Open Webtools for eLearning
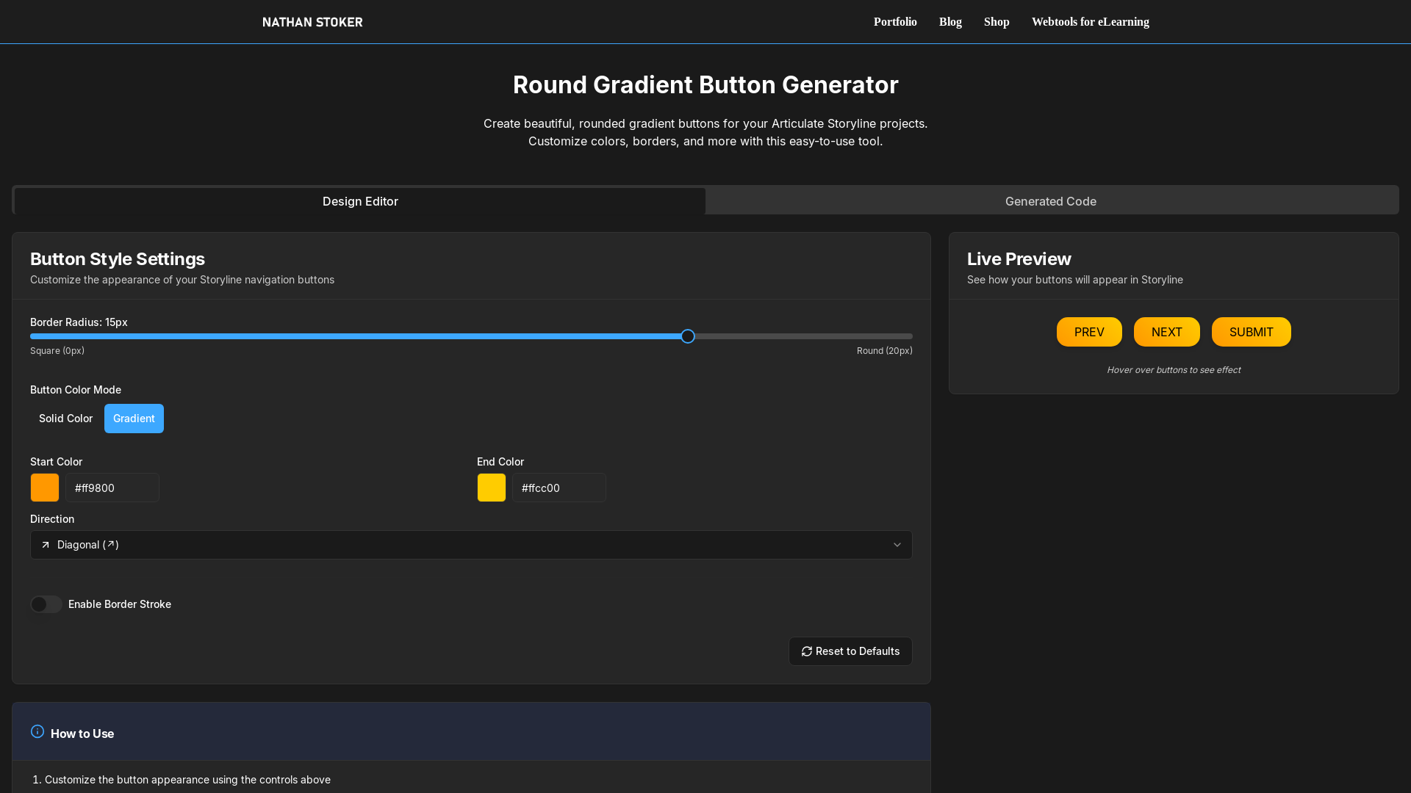The height and width of the screenshot is (793, 1411). 1090,21
